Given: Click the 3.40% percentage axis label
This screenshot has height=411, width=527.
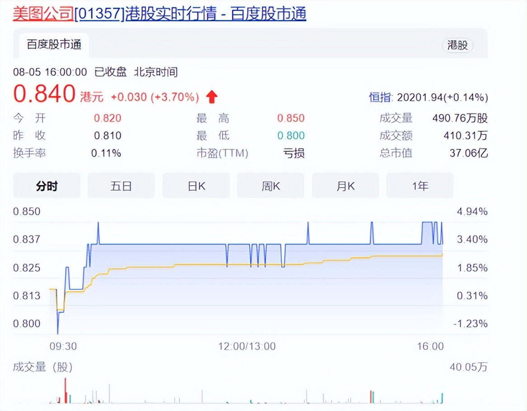Looking at the screenshot, I should pos(472,239).
